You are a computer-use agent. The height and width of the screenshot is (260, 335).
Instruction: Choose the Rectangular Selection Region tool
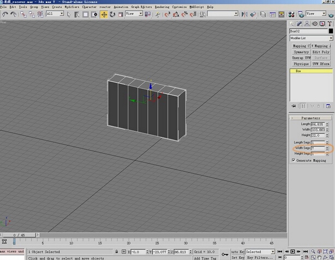click(x=86, y=14)
